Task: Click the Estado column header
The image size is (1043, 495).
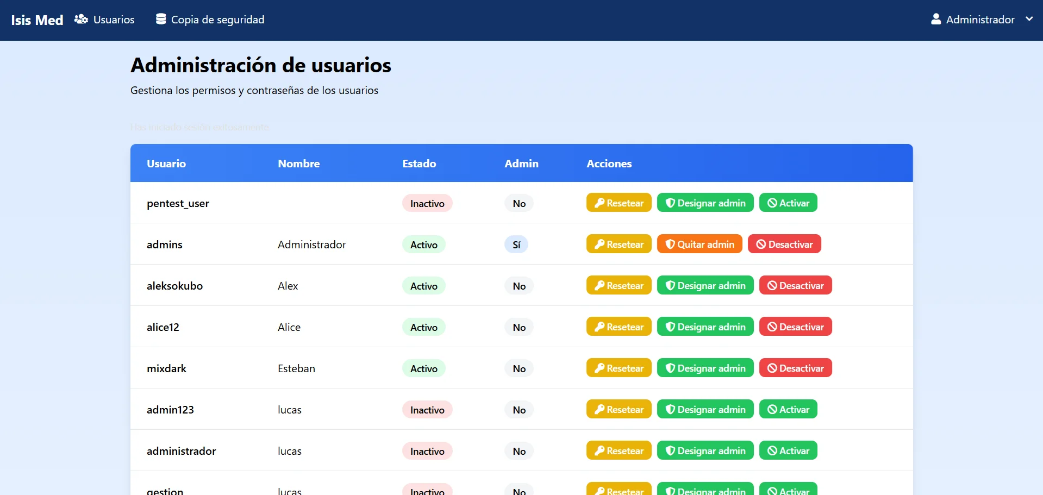Action: coord(419,164)
